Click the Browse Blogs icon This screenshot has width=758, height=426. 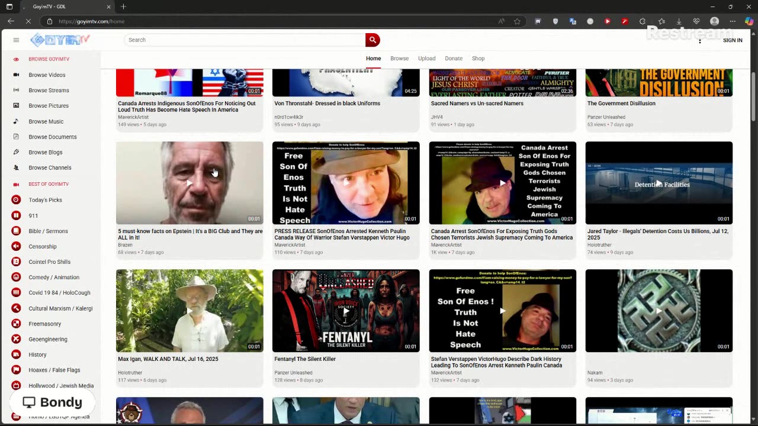pos(16,152)
